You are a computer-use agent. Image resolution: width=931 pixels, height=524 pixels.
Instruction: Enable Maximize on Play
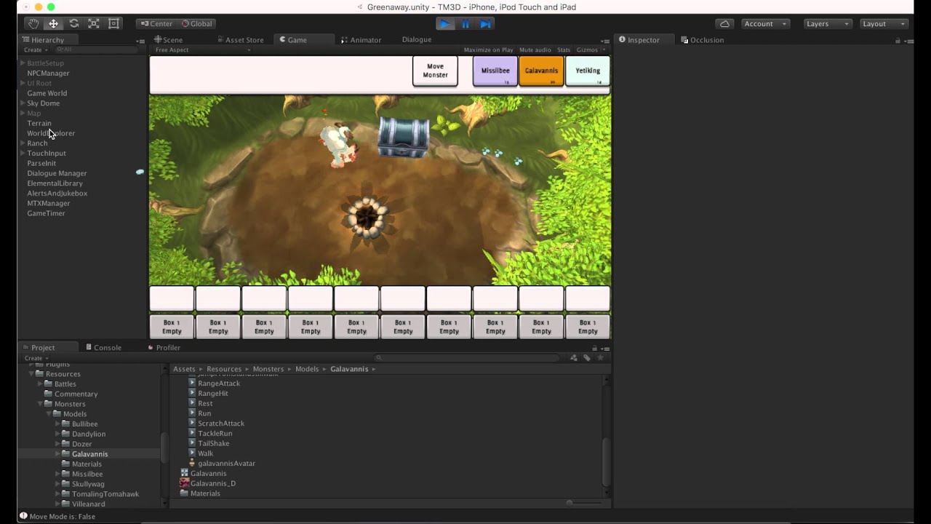[x=487, y=49]
